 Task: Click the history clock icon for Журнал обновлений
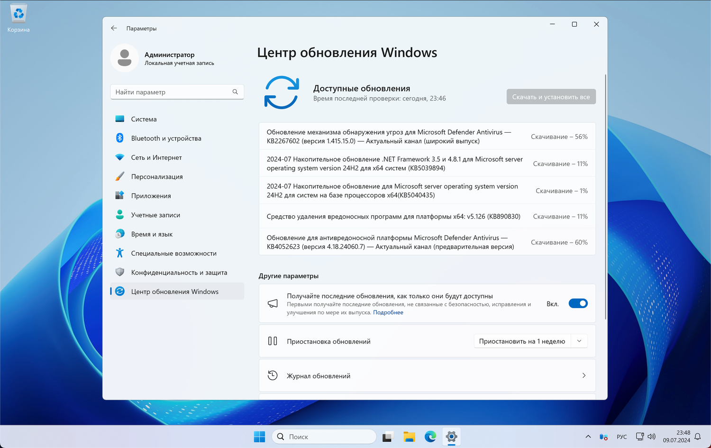coord(273,375)
